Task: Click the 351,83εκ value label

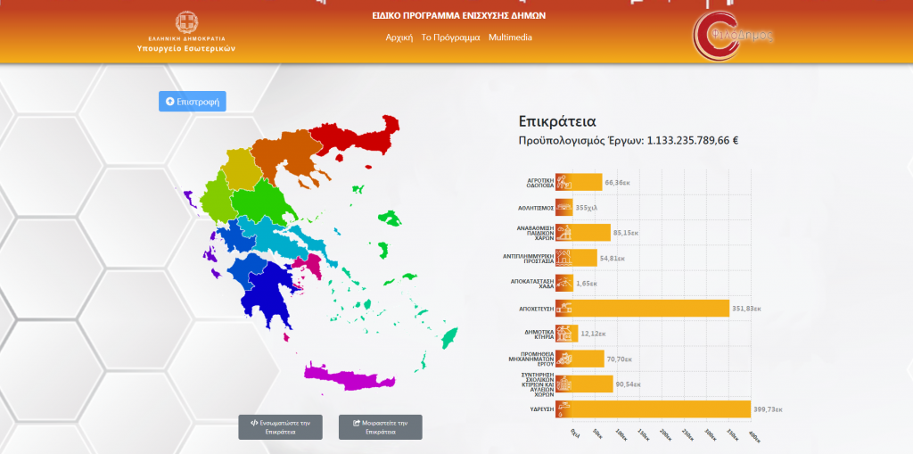Action: click(x=746, y=309)
